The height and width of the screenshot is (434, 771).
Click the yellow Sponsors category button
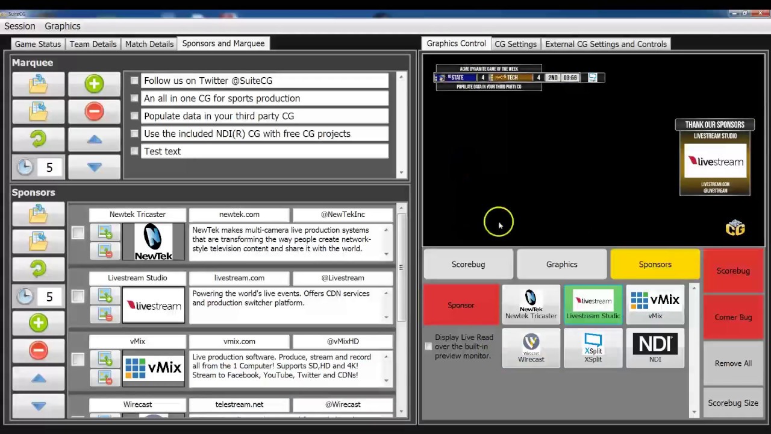click(x=655, y=264)
